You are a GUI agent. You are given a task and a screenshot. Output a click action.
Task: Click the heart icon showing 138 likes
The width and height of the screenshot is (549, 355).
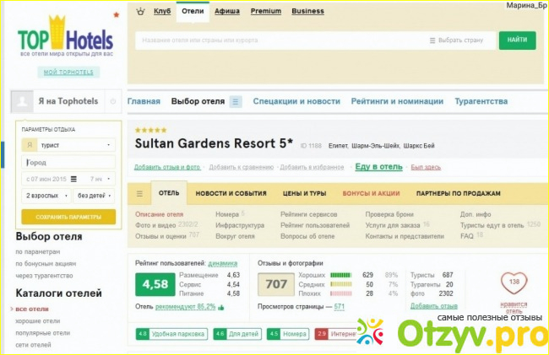click(x=513, y=283)
